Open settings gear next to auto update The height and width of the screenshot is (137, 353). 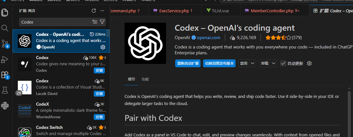pyautogui.click(x=309, y=63)
